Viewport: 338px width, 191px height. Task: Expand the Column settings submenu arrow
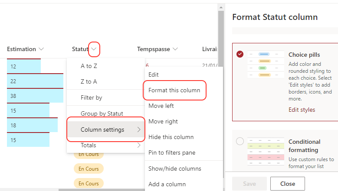139,129
